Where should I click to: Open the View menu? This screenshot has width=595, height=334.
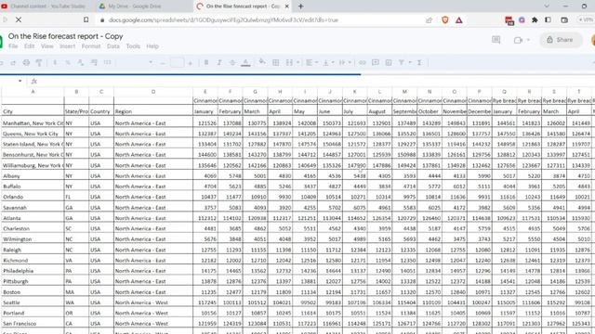pyautogui.click(x=47, y=46)
